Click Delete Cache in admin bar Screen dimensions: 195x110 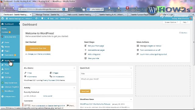(x=65, y=19)
